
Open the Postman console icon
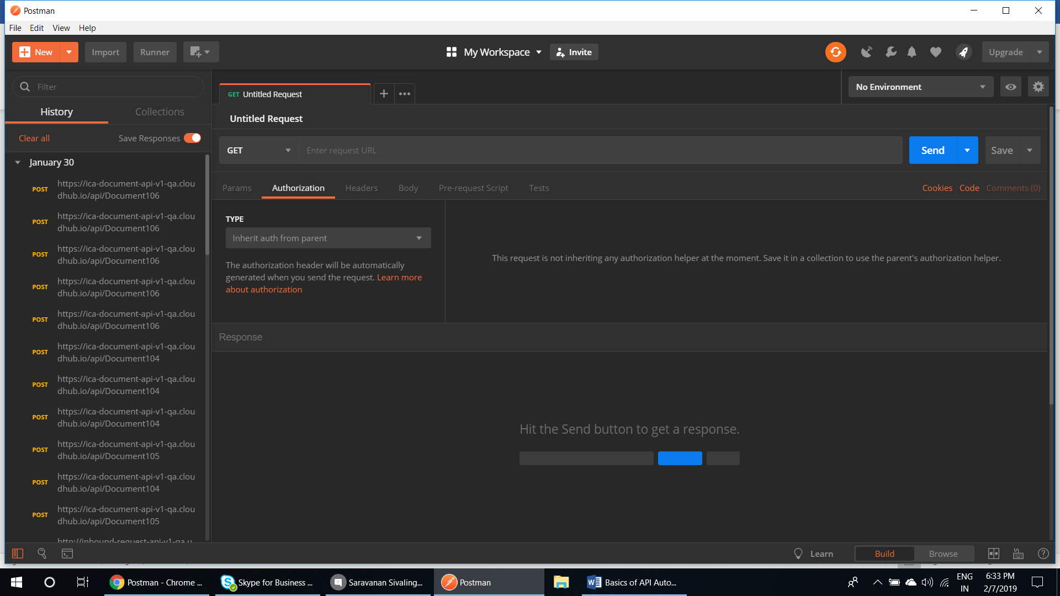[x=67, y=554]
